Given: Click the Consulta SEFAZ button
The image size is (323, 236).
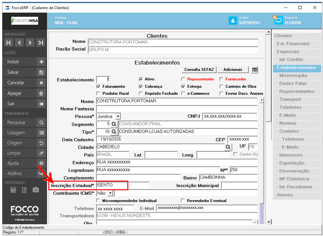Looking at the screenshot, I should click(x=199, y=70).
